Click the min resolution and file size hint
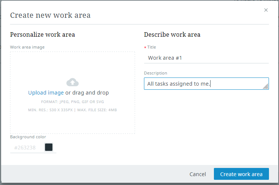 tap(73, 110)
